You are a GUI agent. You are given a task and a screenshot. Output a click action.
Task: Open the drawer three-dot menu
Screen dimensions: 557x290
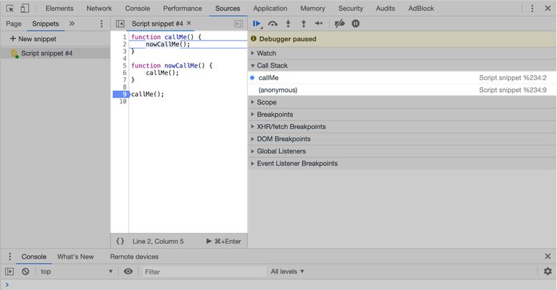coord(10,257)
